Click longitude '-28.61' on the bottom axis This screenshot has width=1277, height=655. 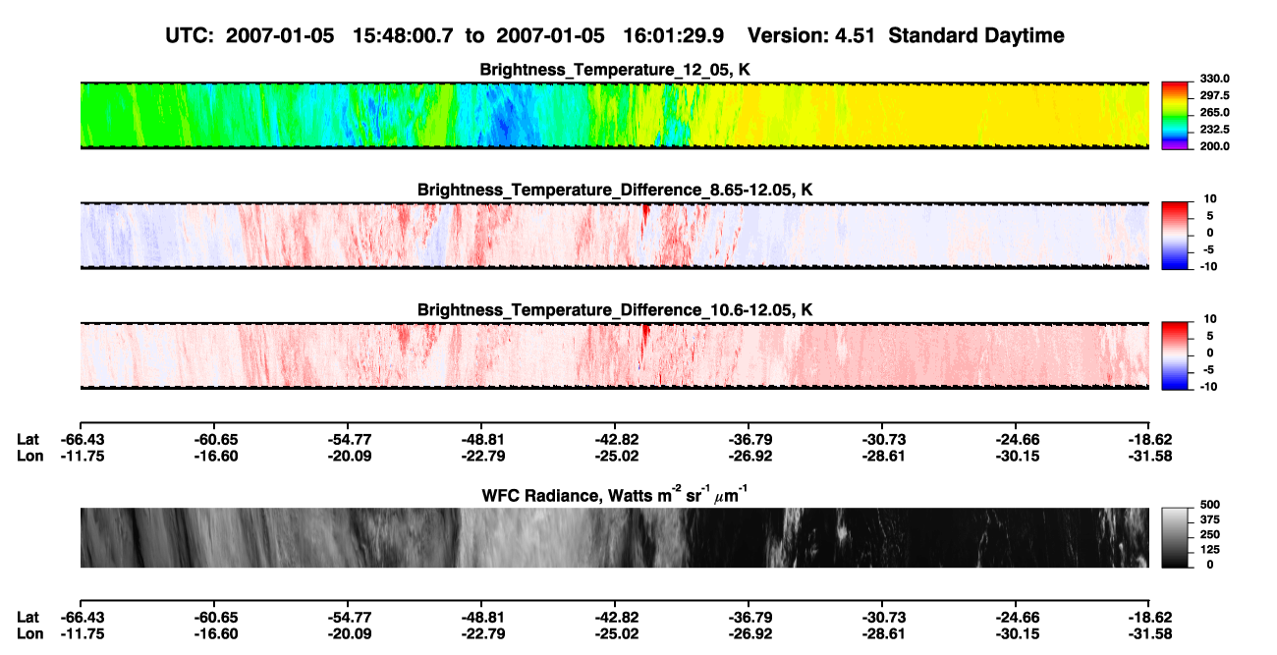point(882,634)
